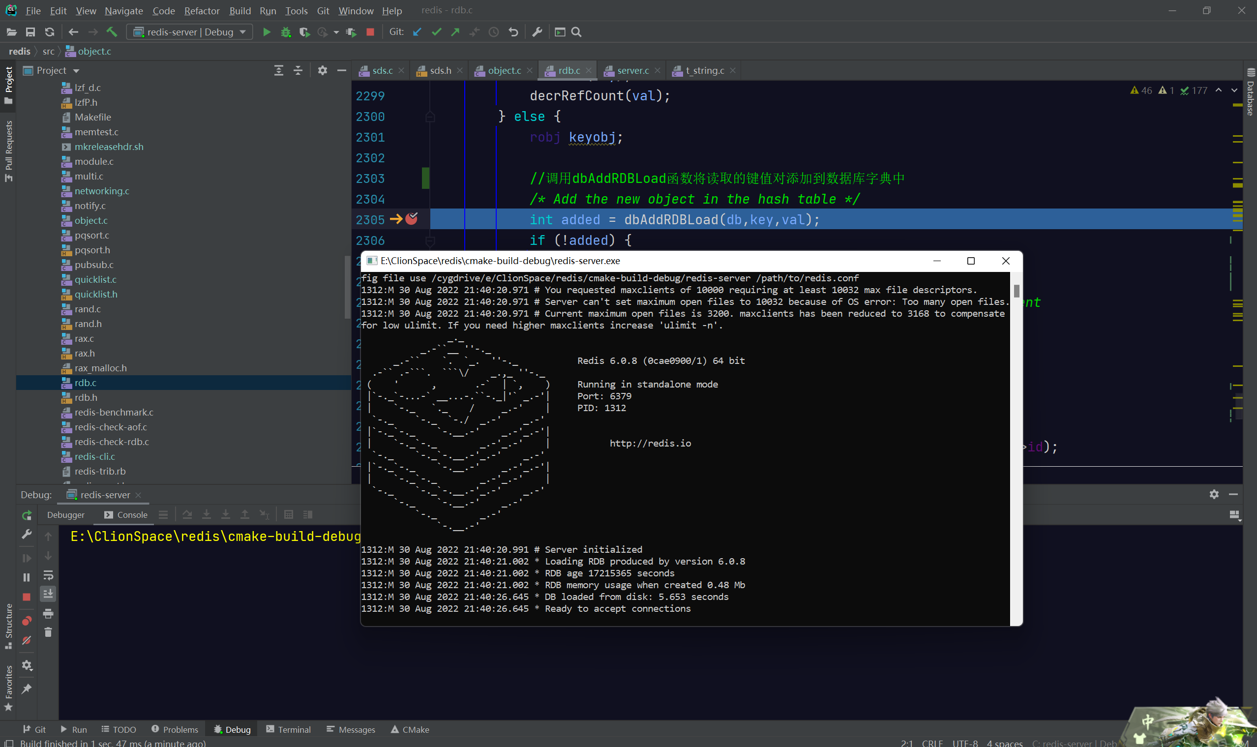1257x747 pixels.
Task: Close the t_string.c editor tab
Action: (x=732, y=70)
